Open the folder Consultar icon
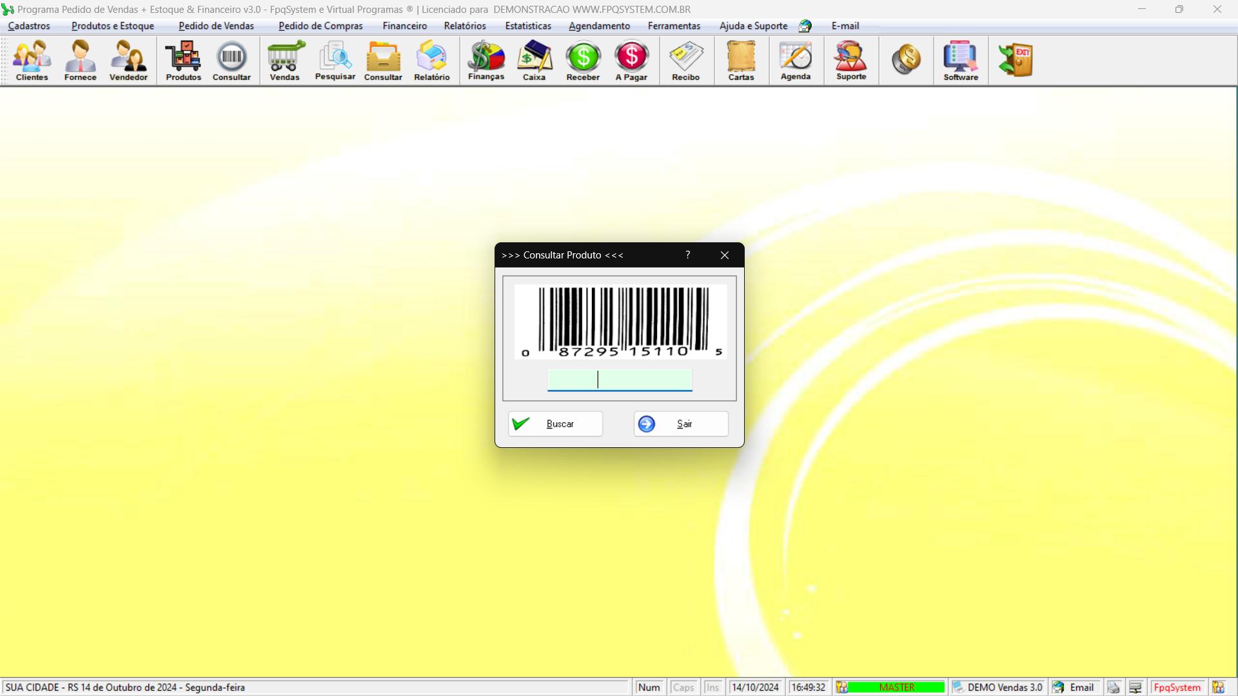This screenshot has width=1238, height=696. [x=383, y=61]
